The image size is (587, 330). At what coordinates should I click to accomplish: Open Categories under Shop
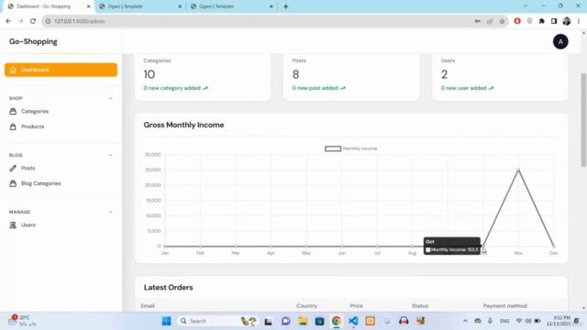(35, 112)
